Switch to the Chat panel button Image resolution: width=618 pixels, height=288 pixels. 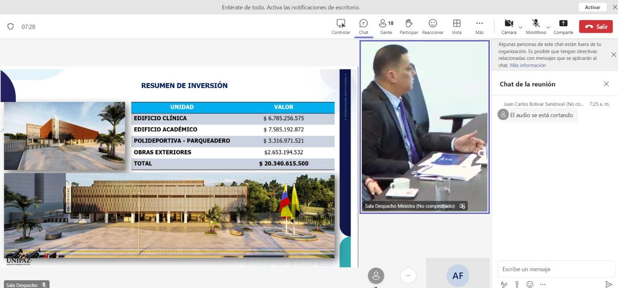click(x=364, y=27)
